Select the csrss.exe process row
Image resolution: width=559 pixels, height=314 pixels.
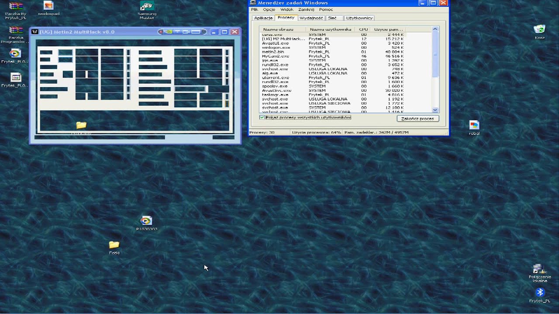click(x=333, y=34)
